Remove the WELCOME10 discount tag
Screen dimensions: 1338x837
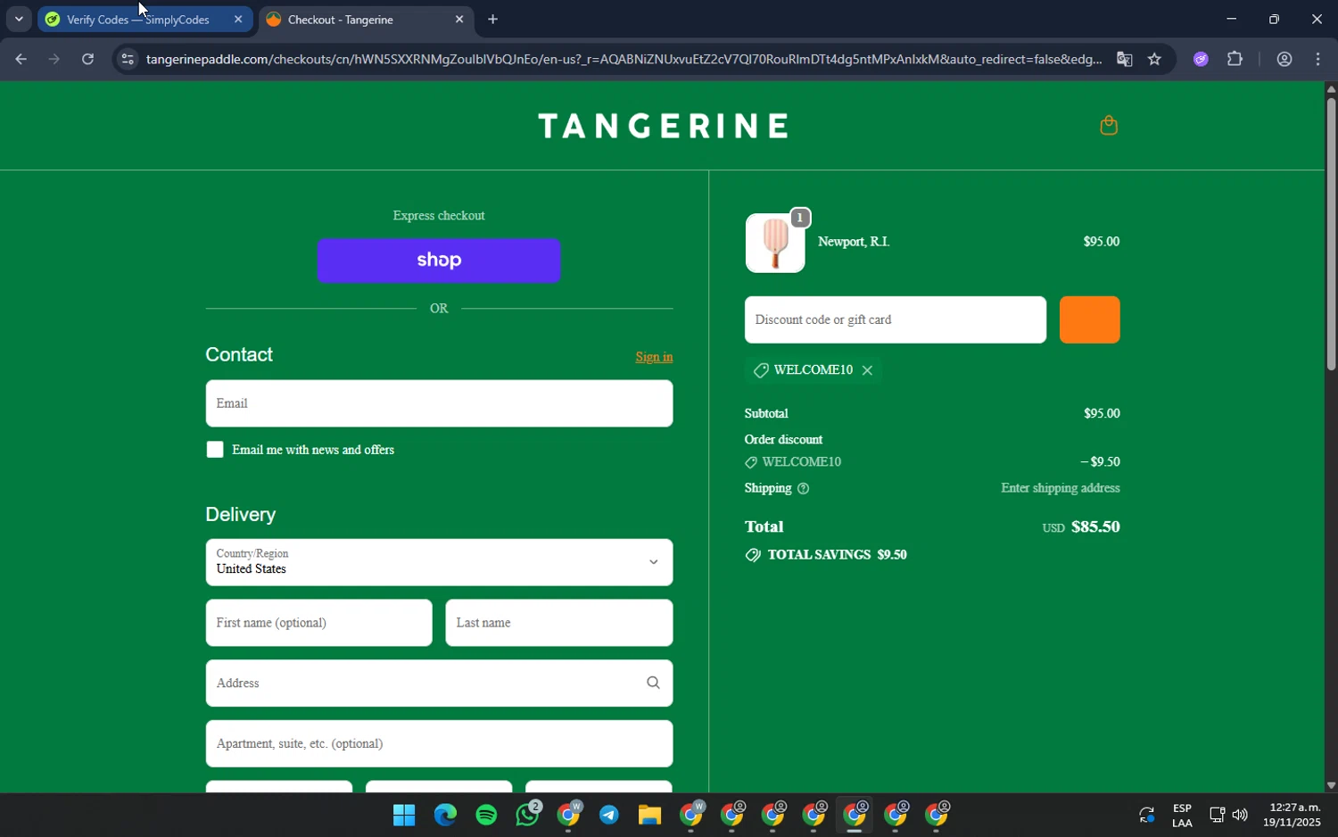867,370
